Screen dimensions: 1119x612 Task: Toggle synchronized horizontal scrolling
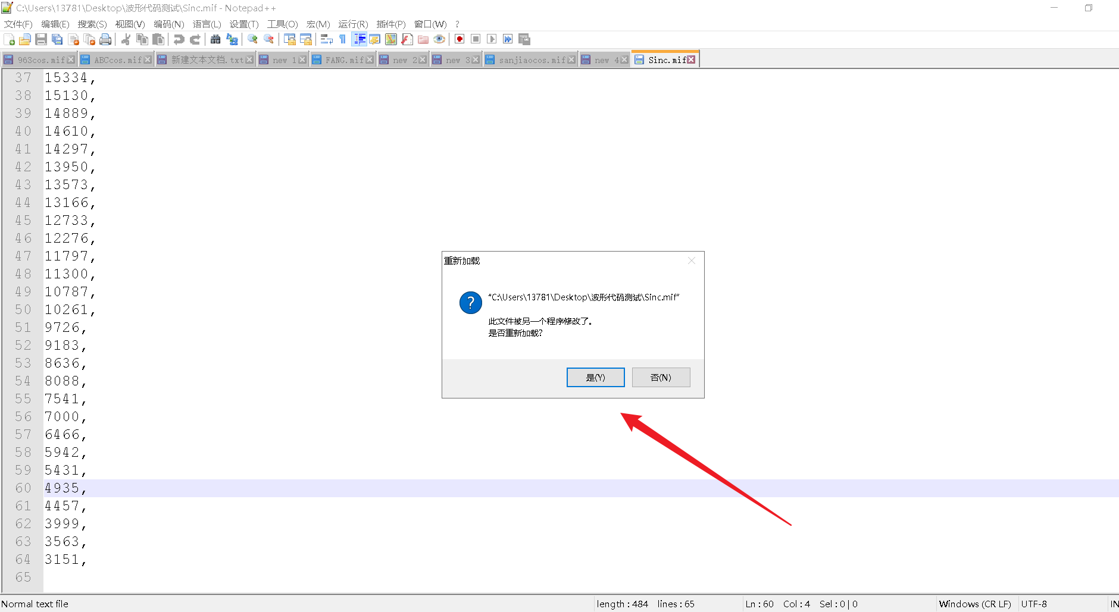pyautogui.click(x=306, y=39)
